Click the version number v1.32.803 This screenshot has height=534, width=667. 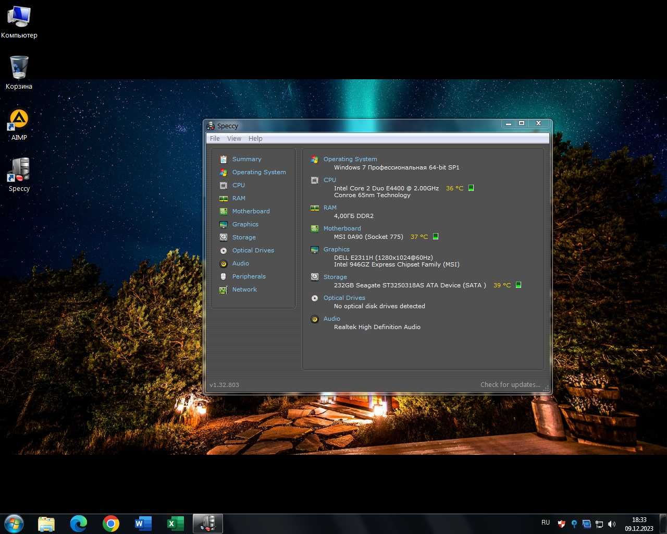click(224, 385)
